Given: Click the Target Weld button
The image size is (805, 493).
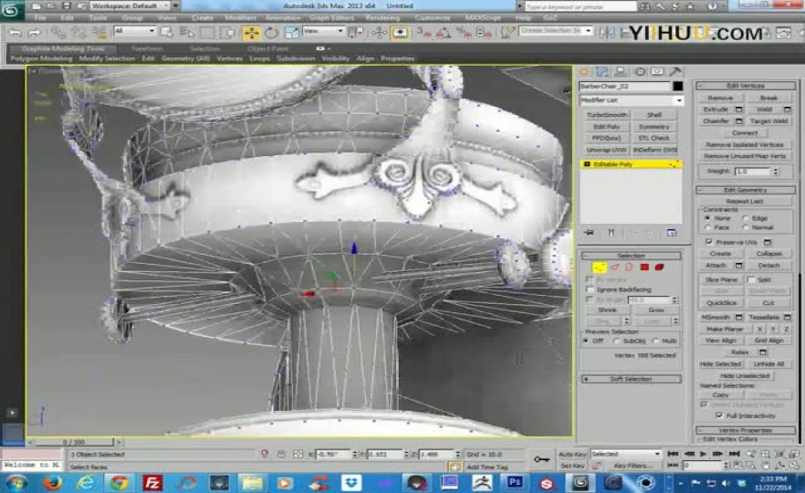Looking at the screenshot, I should tap(768, 121).
